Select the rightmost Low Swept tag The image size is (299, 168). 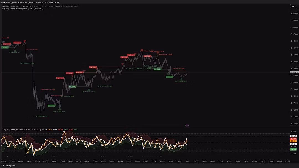pyautogui.click(x=170, y=77)
